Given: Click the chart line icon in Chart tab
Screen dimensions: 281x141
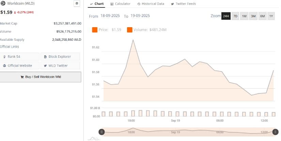Looking at the screenshot, I should tap(91, 4).
